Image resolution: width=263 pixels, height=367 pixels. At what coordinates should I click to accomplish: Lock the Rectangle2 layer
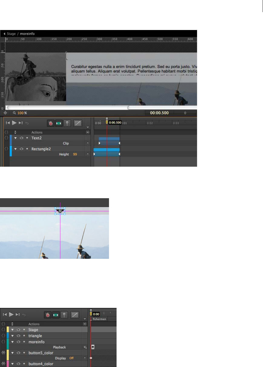(x=27, y=149)
